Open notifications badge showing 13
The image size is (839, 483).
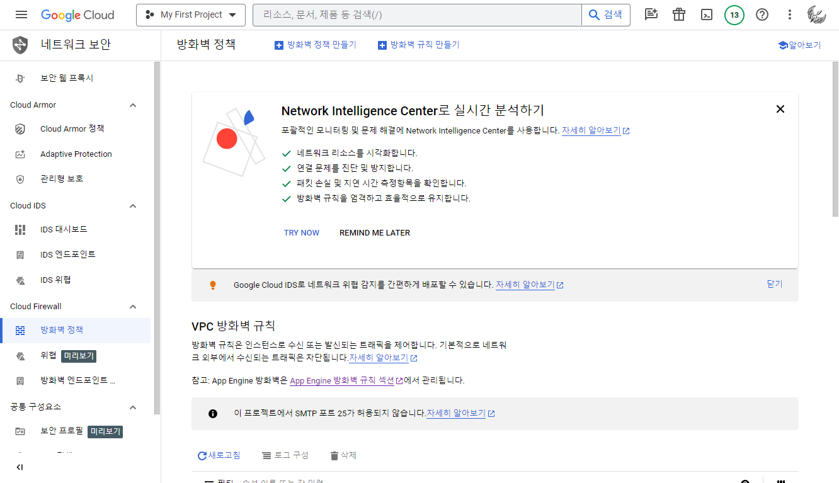[x=734, y=14]
